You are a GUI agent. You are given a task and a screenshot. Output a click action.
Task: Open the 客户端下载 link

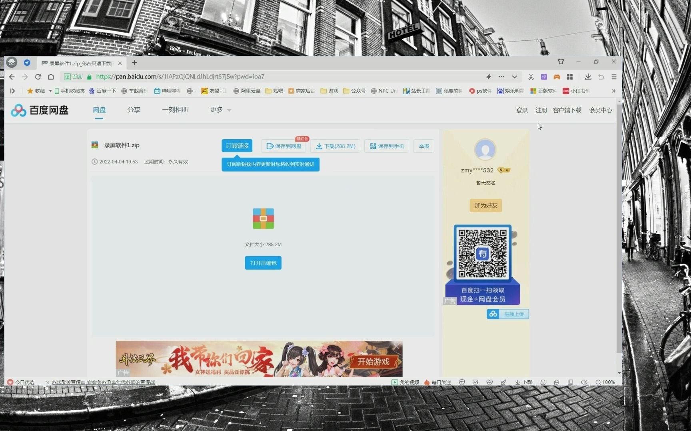567,110
